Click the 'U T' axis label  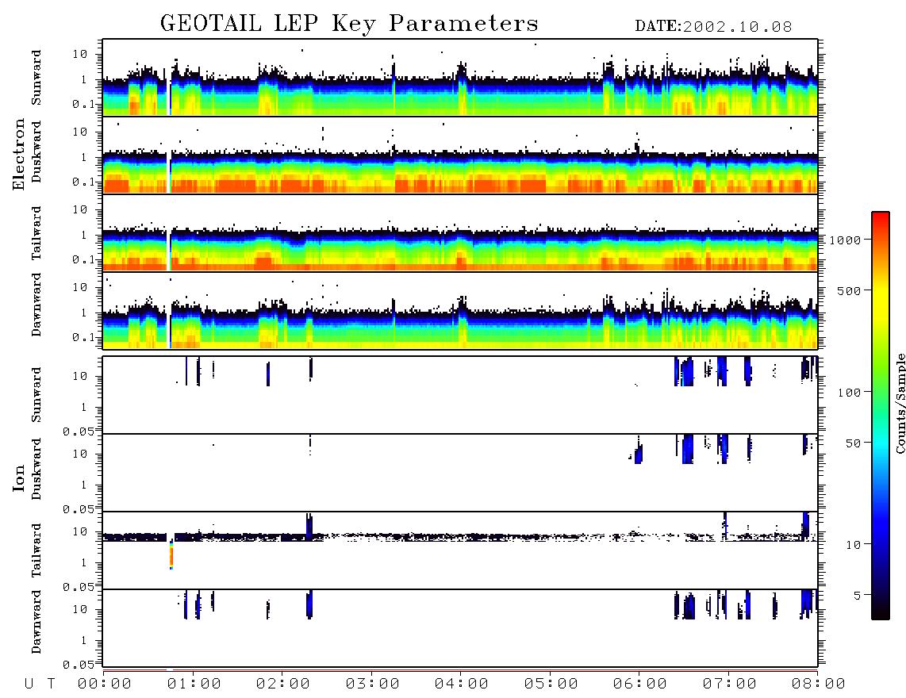[40, 684]
